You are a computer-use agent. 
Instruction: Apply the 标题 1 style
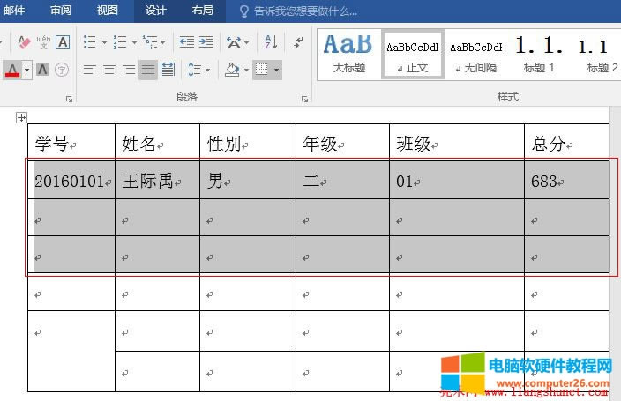(x=539, y=55)
